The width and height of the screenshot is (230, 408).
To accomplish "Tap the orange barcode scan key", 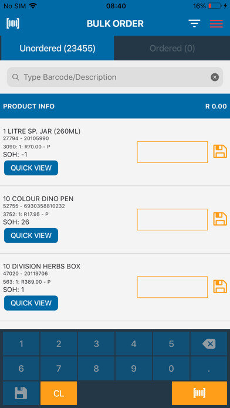I will pyautogui.click(x=199, y=393).
